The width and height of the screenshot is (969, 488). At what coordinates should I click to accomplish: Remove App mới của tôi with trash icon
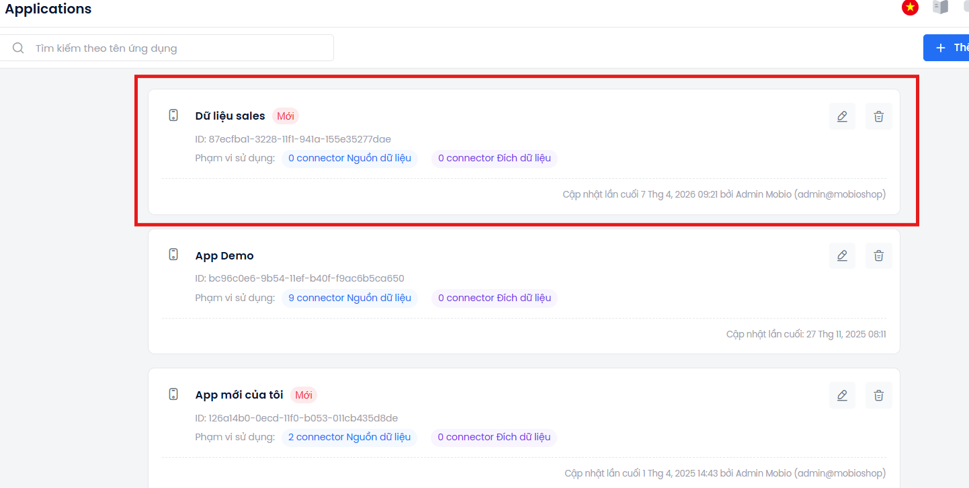click(x=878, y=395)
